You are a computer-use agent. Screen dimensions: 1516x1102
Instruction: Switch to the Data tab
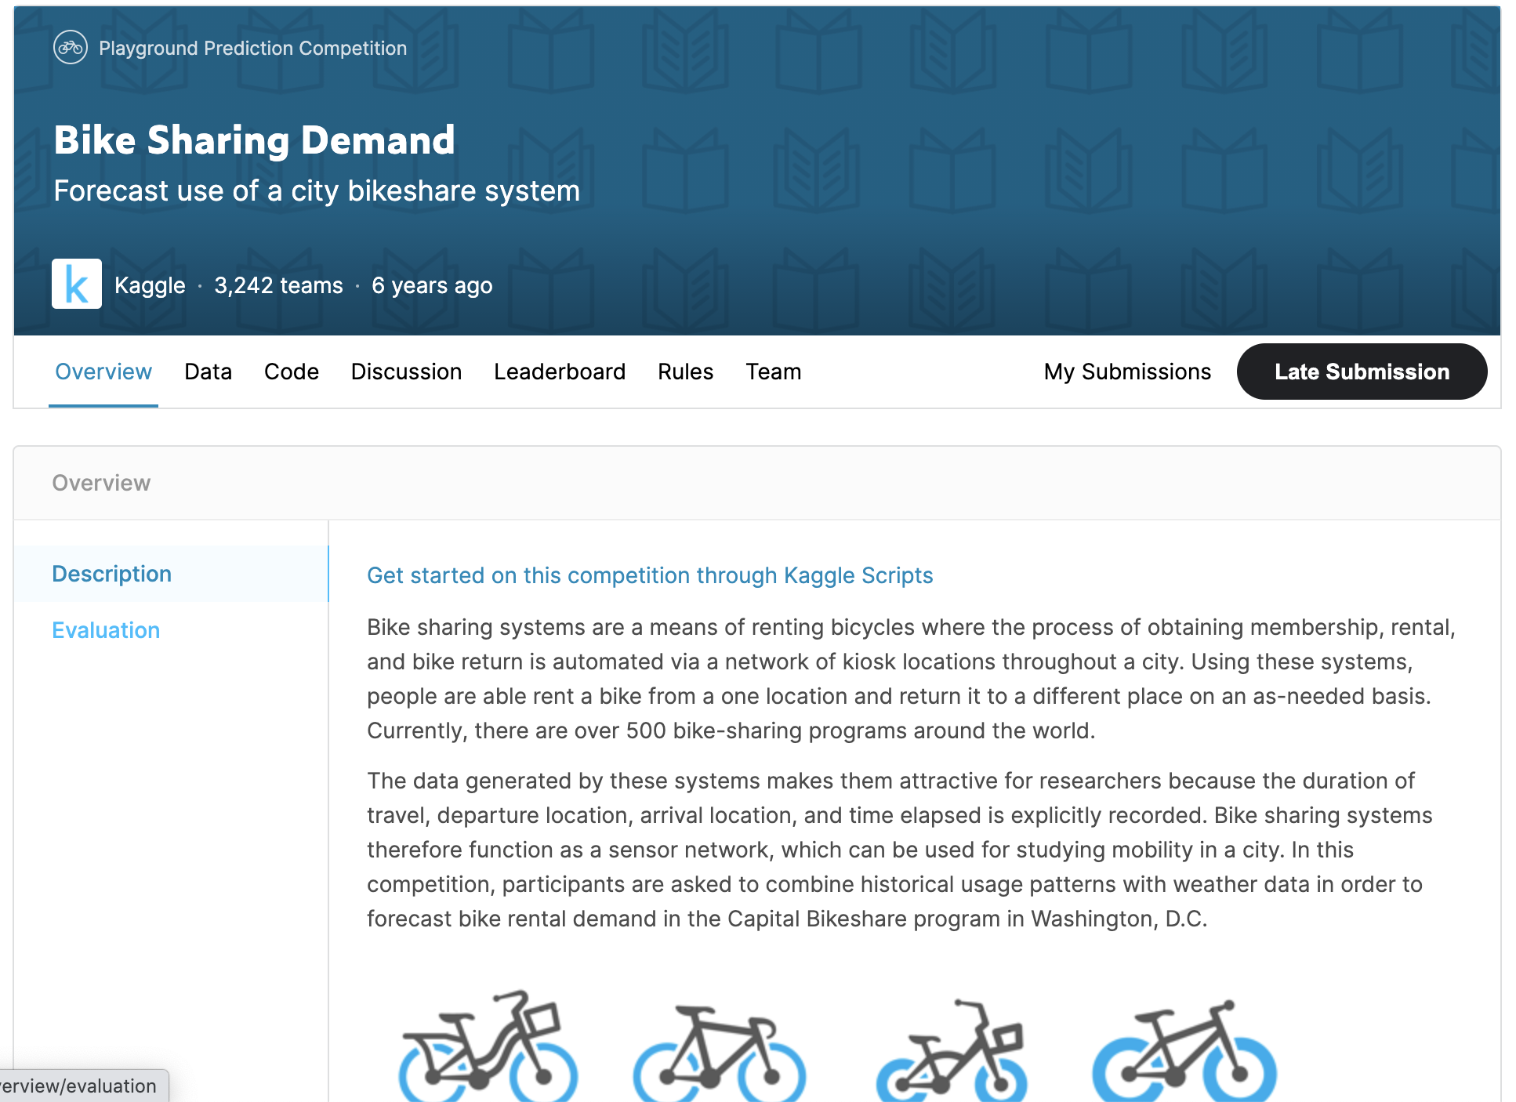pyautogui.click(x=209, y=372)
